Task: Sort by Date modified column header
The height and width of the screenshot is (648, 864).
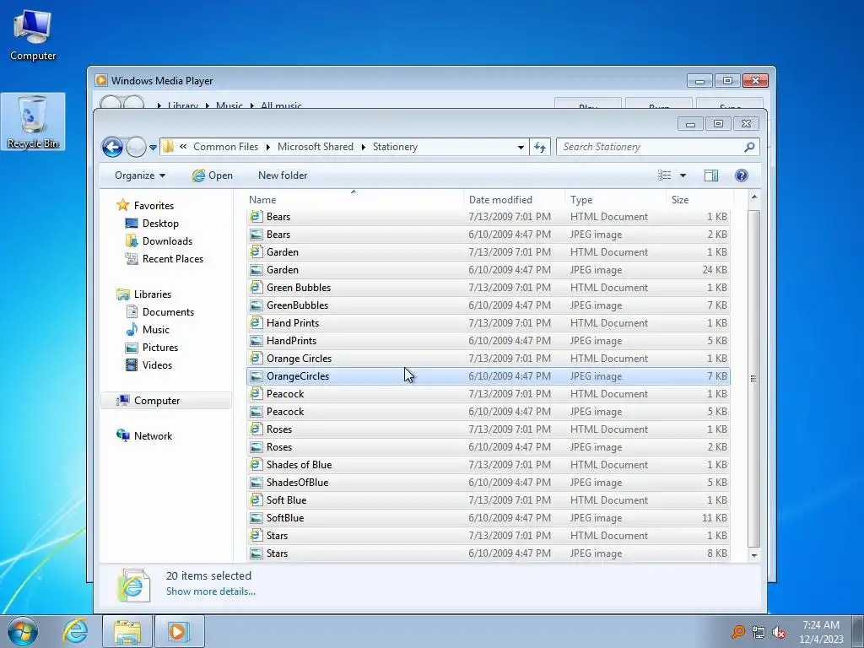Action: [x=514, y=199]
